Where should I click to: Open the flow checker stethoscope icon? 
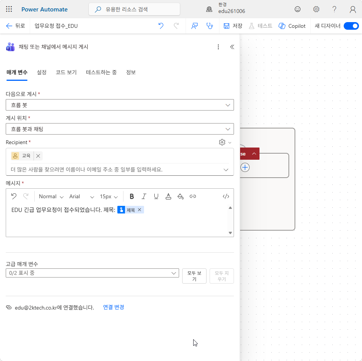210,26
